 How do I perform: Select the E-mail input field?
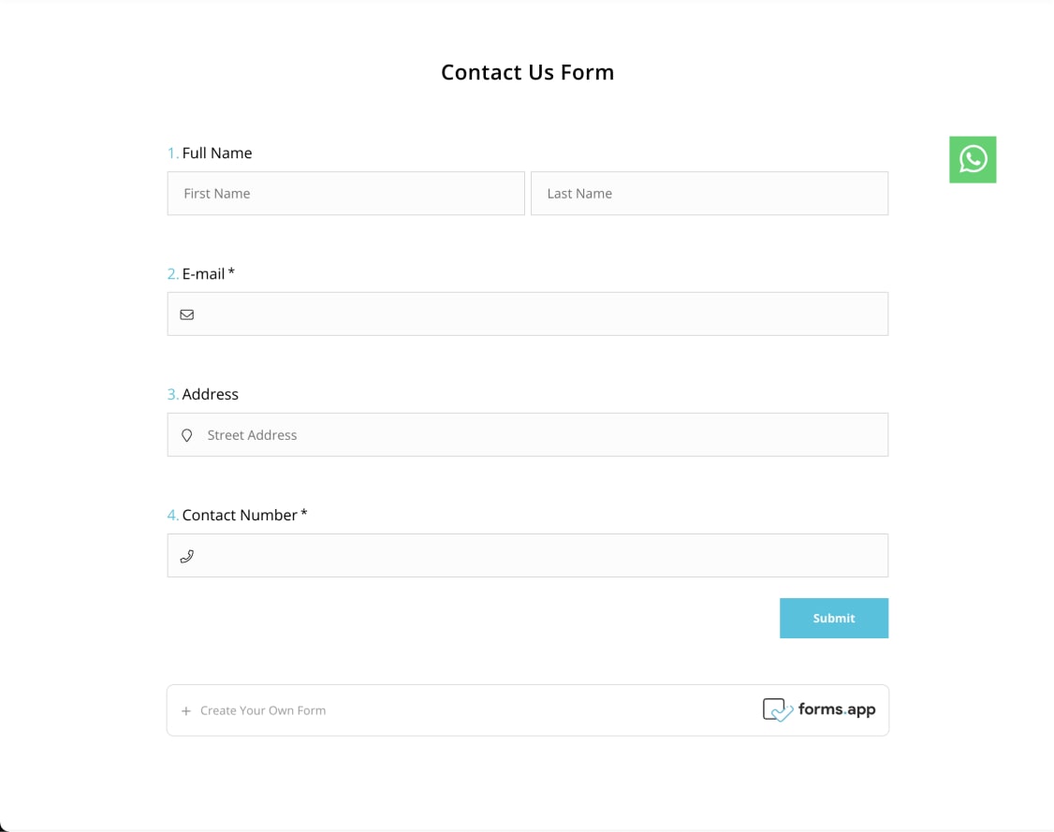527,314
